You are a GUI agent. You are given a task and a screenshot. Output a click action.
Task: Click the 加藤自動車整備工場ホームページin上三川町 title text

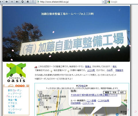68,14
